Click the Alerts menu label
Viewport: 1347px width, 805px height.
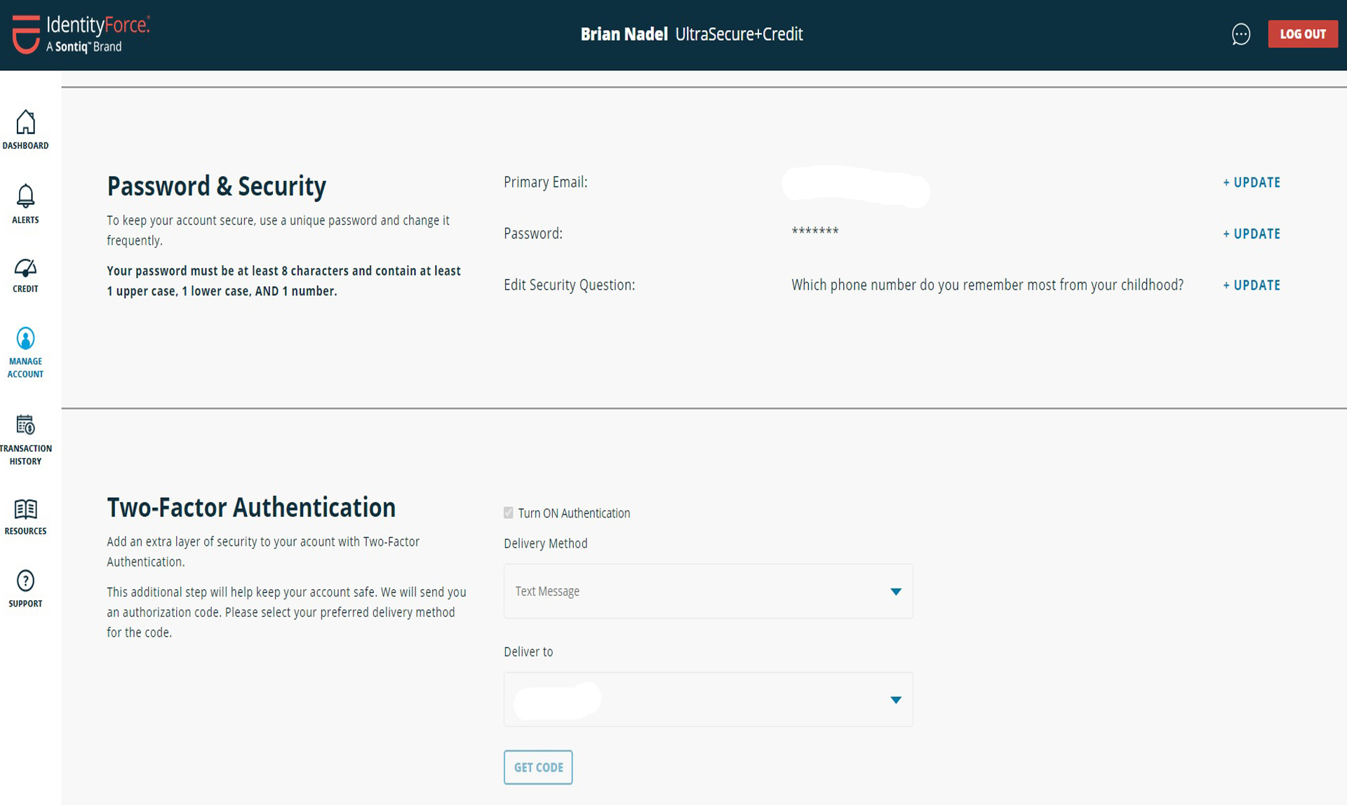25,220
